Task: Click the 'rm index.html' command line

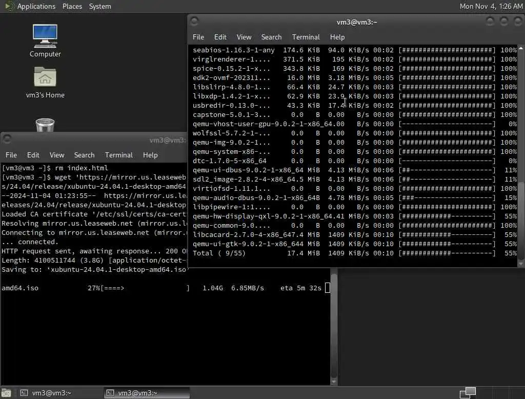Action: coord(55,168)
